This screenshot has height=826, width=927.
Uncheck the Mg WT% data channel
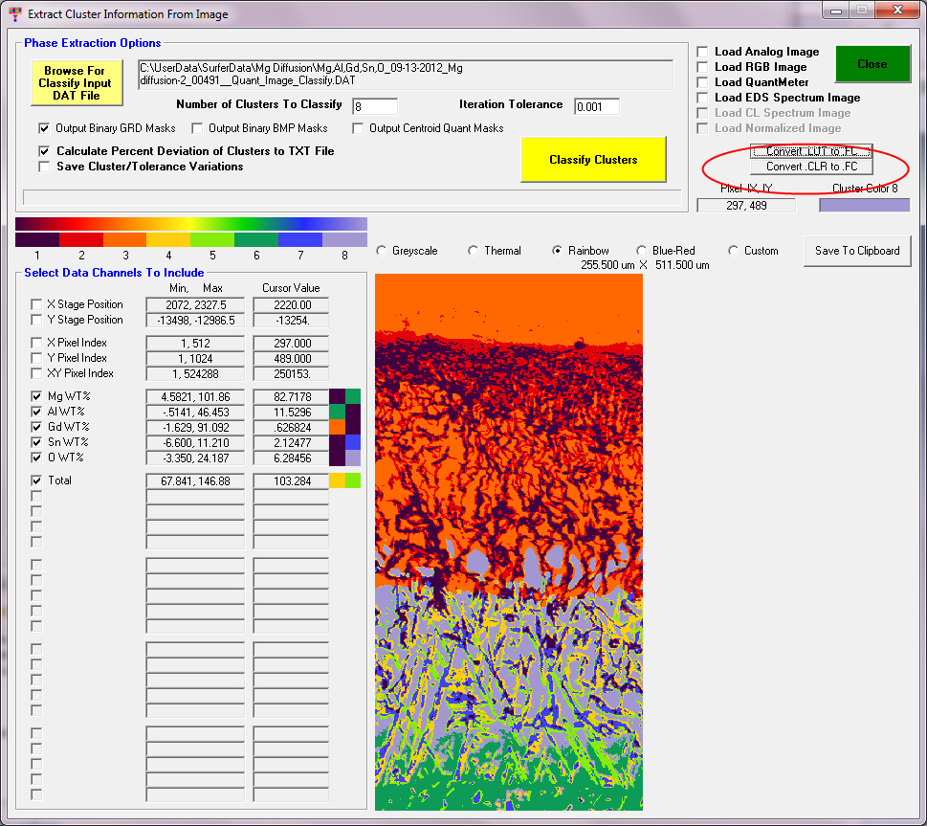[36, 396]
